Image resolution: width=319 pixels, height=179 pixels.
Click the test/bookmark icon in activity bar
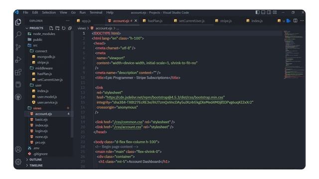(18, 85)
